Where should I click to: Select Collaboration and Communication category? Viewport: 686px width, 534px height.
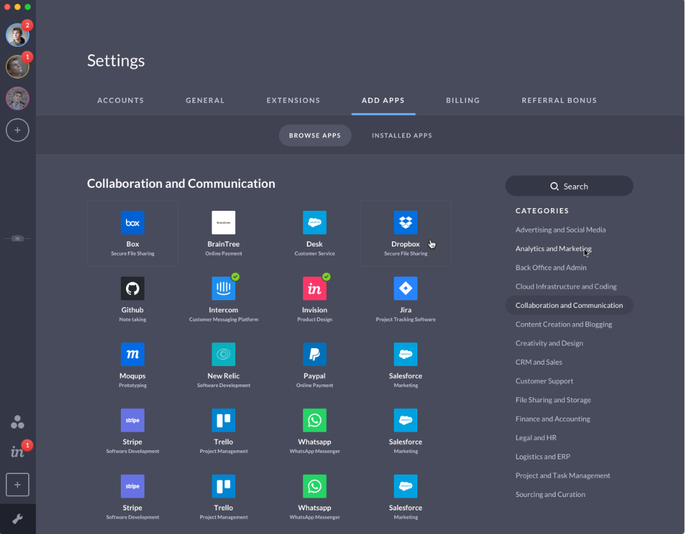tap(569, 305)
